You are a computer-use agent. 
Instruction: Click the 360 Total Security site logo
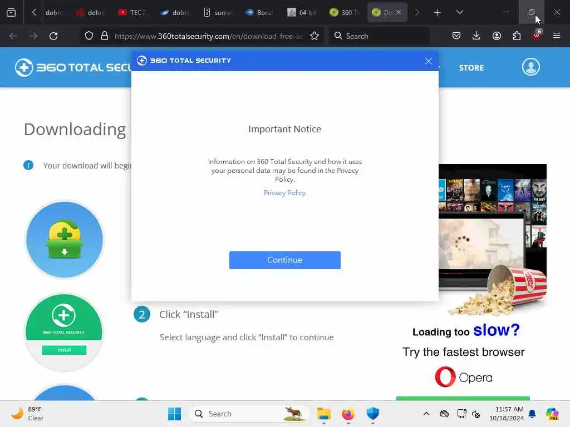pyautogui.click(x=73, y=67)
